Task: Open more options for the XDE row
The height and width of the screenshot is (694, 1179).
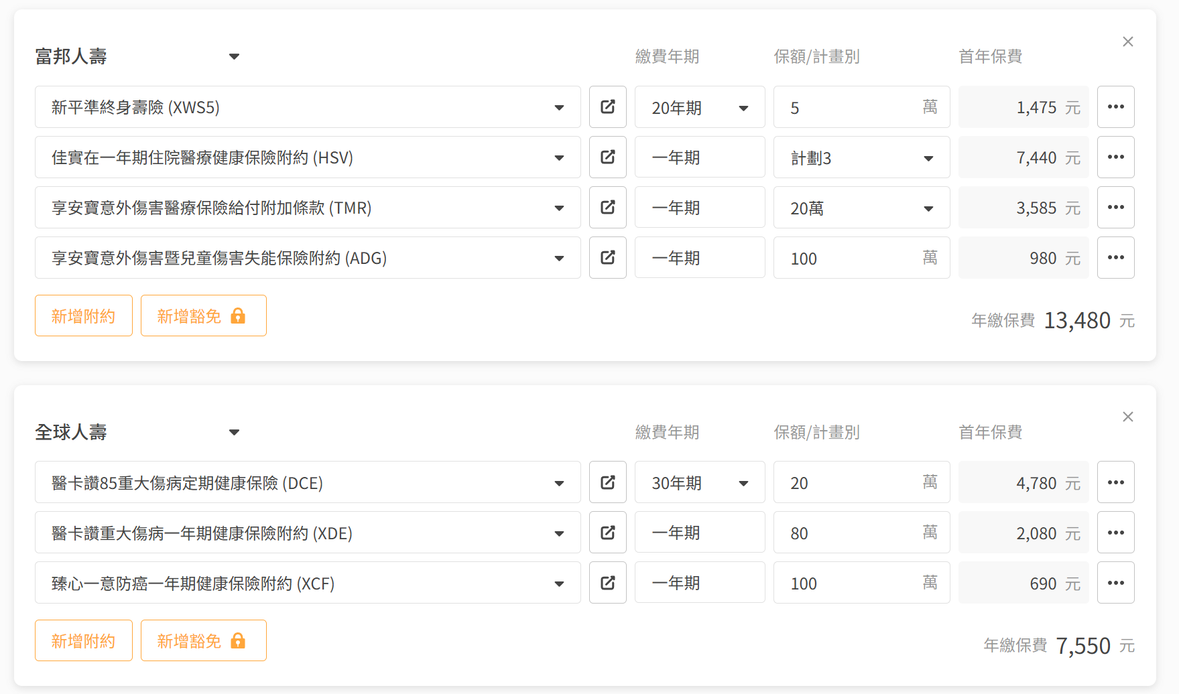Action: (1115, 533)
